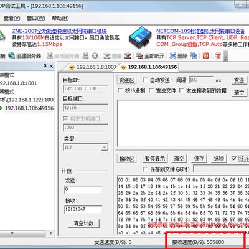Image resolution: width=249 pixels, height=249 pixels.
Task: Enable 发送接收到的数据 checkbox
Action: coord(182,90)
